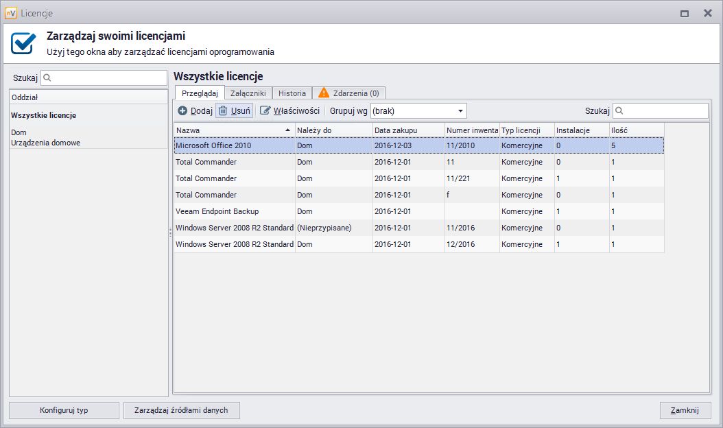Close the Licencje window

pos(708,13)
